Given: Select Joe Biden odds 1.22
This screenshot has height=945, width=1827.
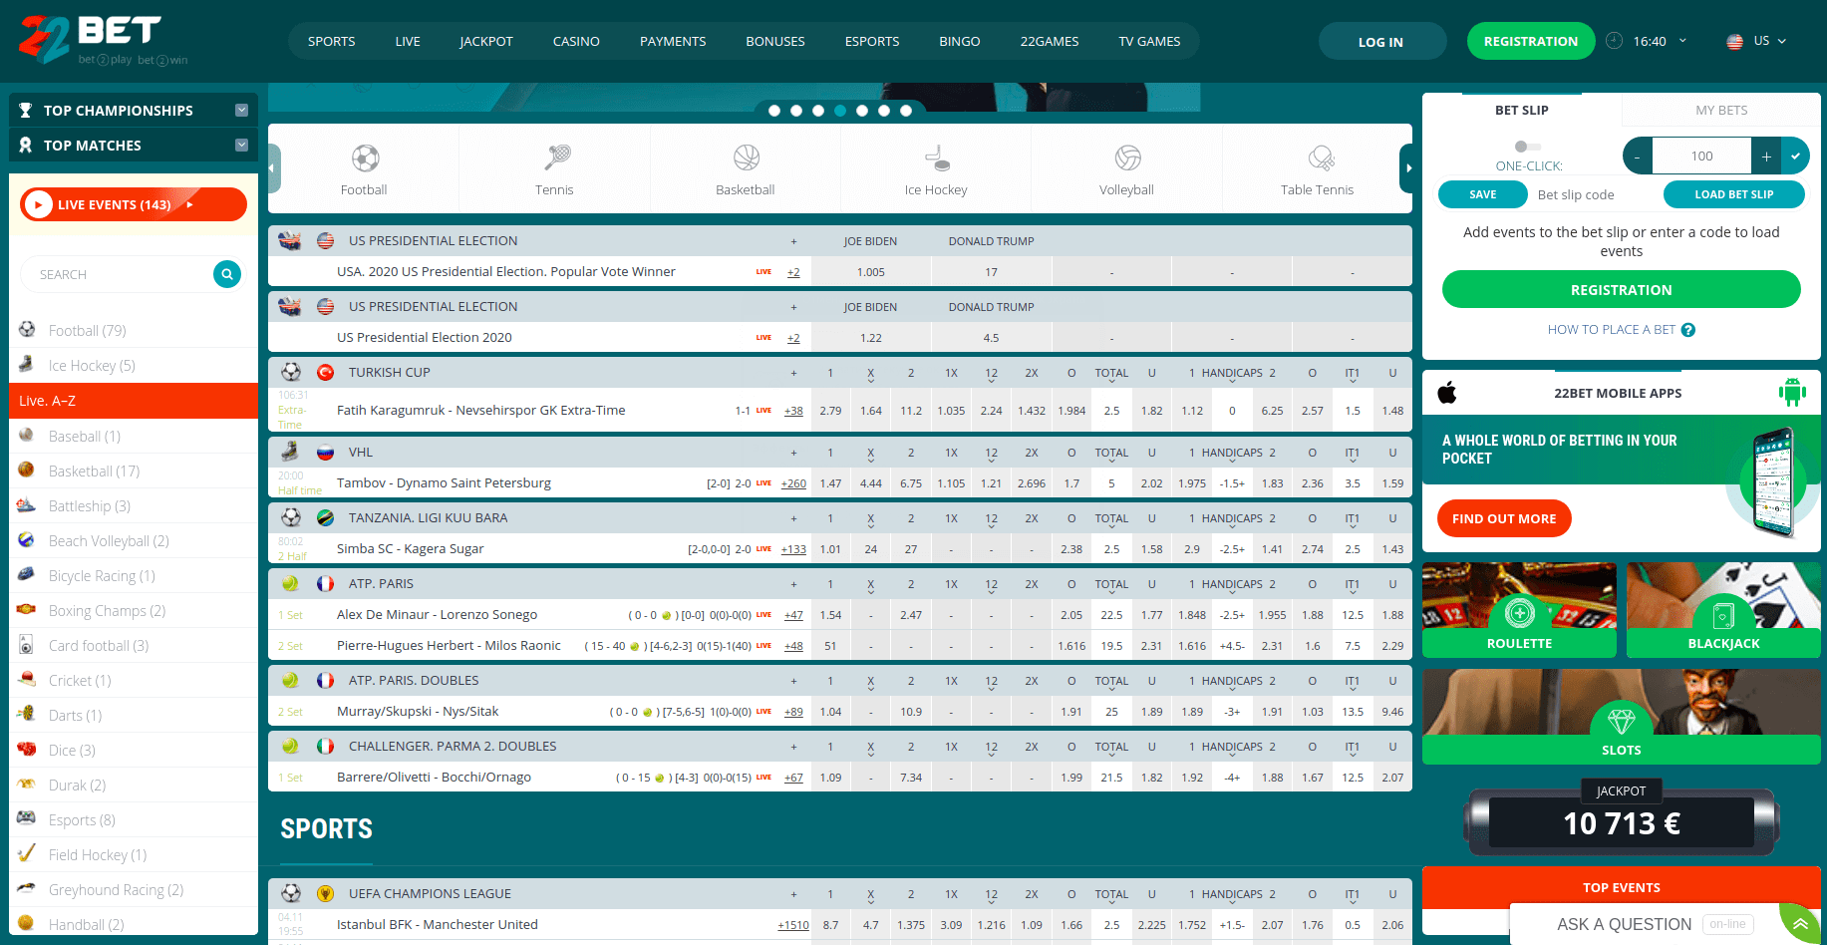Looking at the screenshot, I should coord(871,338).
